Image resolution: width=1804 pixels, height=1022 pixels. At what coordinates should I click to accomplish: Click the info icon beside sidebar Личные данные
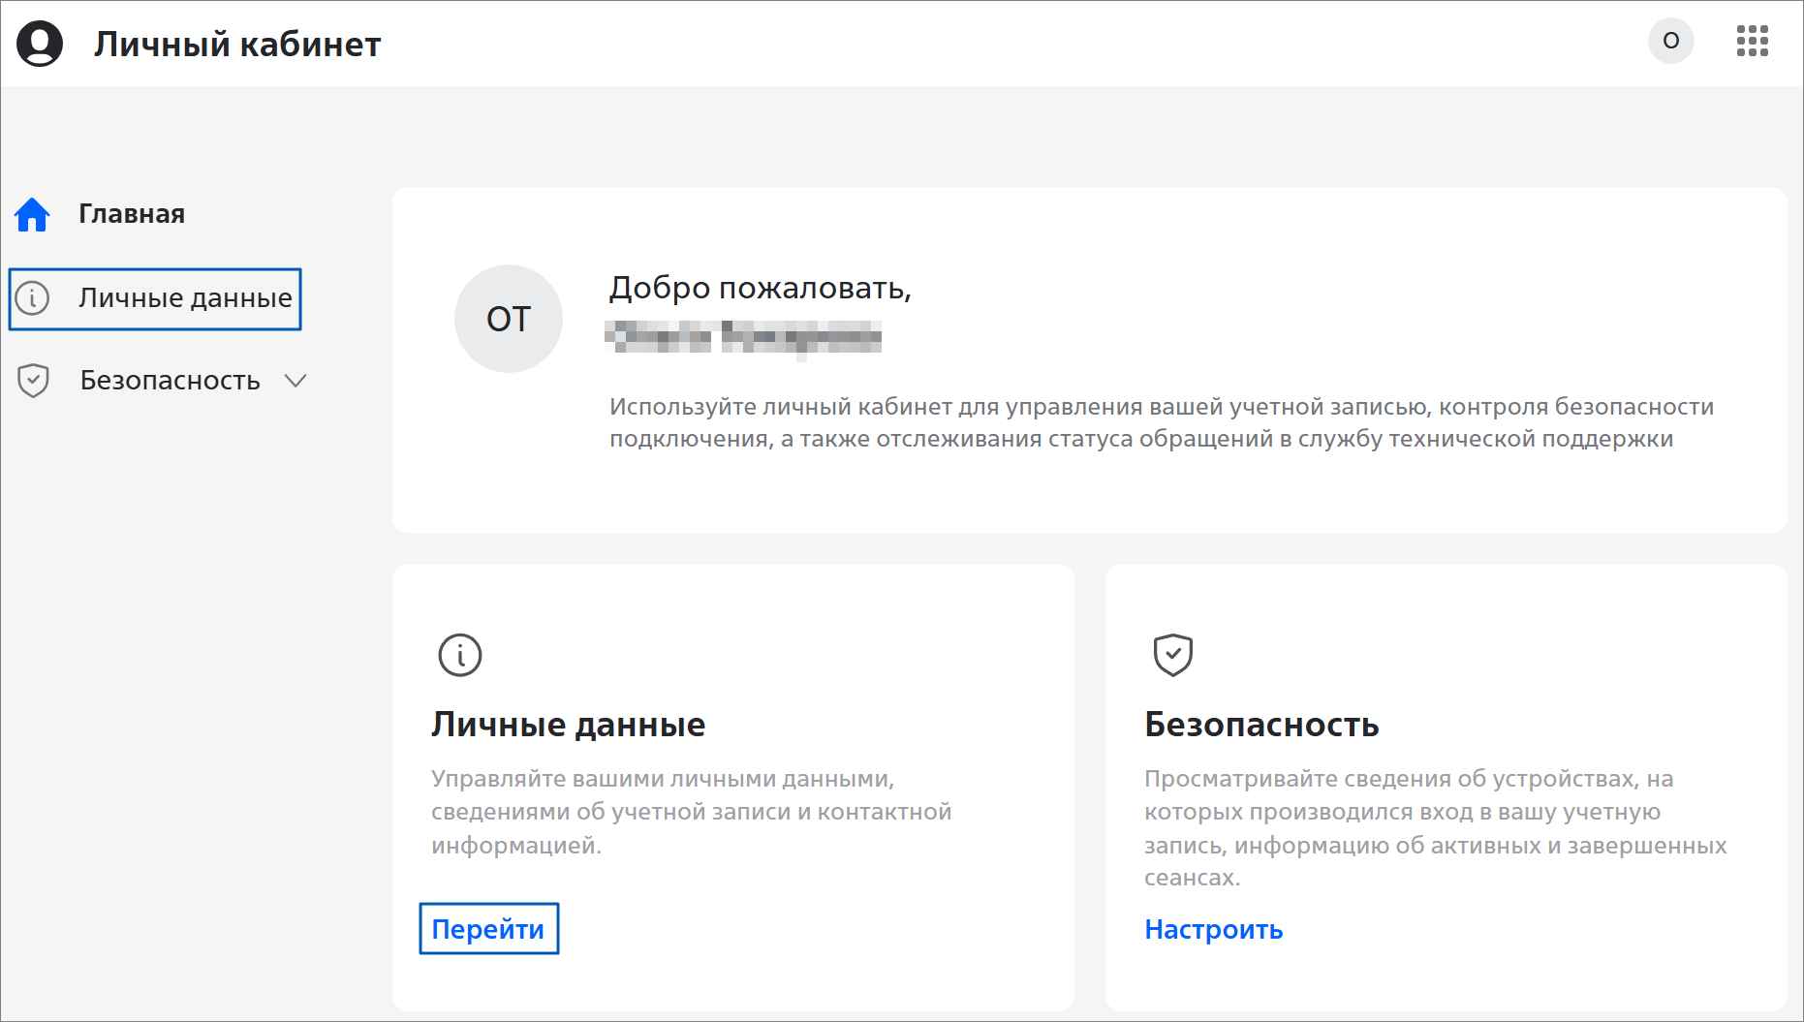33,298
